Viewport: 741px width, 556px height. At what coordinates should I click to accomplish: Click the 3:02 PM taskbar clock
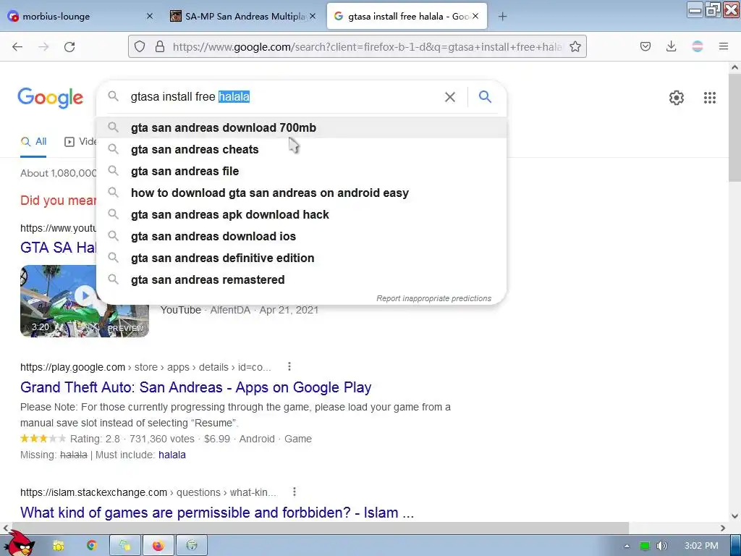(x=701, y=546)
